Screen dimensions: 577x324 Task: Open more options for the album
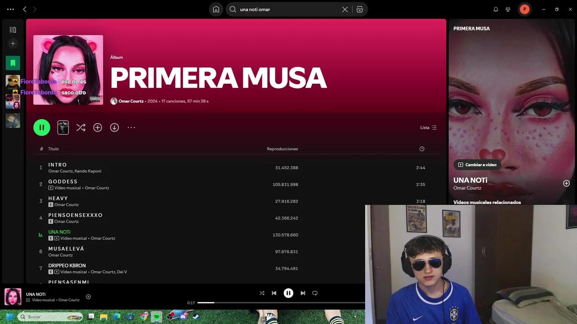(x=131, y=127)
